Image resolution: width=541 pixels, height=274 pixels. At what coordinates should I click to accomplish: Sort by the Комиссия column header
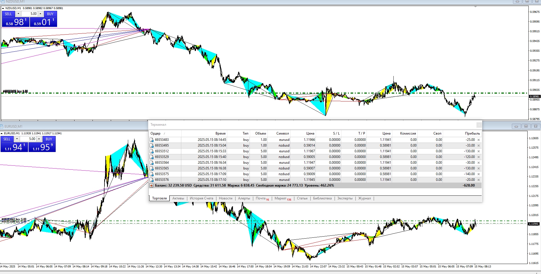pyautogui.click(x=405, y=133)
